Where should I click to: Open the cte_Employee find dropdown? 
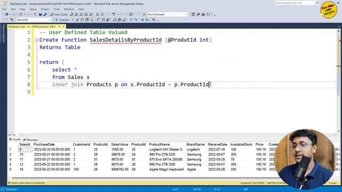[187, 14]
